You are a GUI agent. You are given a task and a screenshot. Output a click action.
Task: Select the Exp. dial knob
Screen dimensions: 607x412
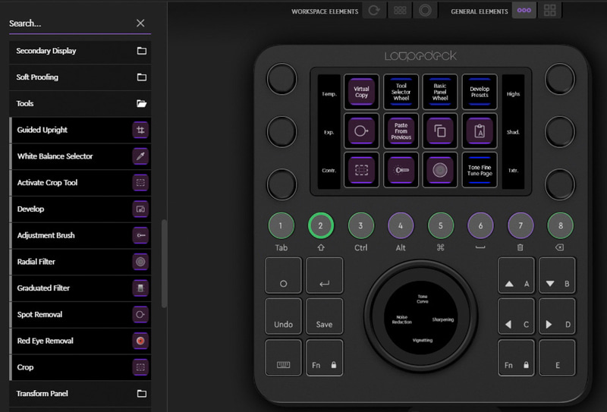click(281, 132)
